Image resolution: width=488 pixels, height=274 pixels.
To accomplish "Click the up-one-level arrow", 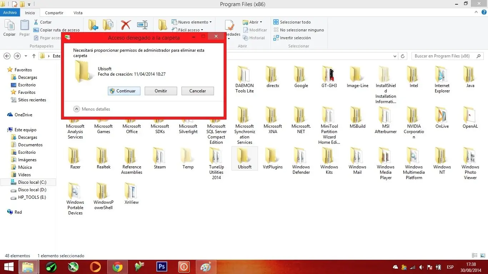I will click(x=34, y=56).
